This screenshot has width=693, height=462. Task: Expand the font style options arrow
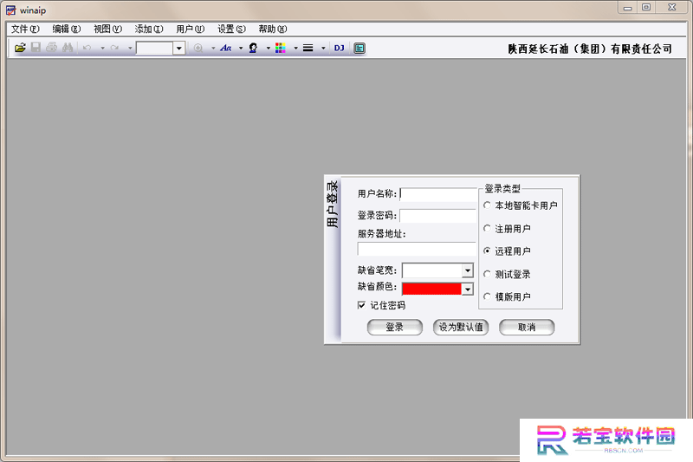pyautogui.click(x=241, y=48)
